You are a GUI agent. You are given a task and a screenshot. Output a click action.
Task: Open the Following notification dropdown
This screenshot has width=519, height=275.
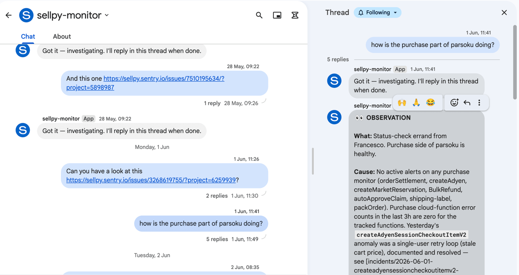point(378,13)
